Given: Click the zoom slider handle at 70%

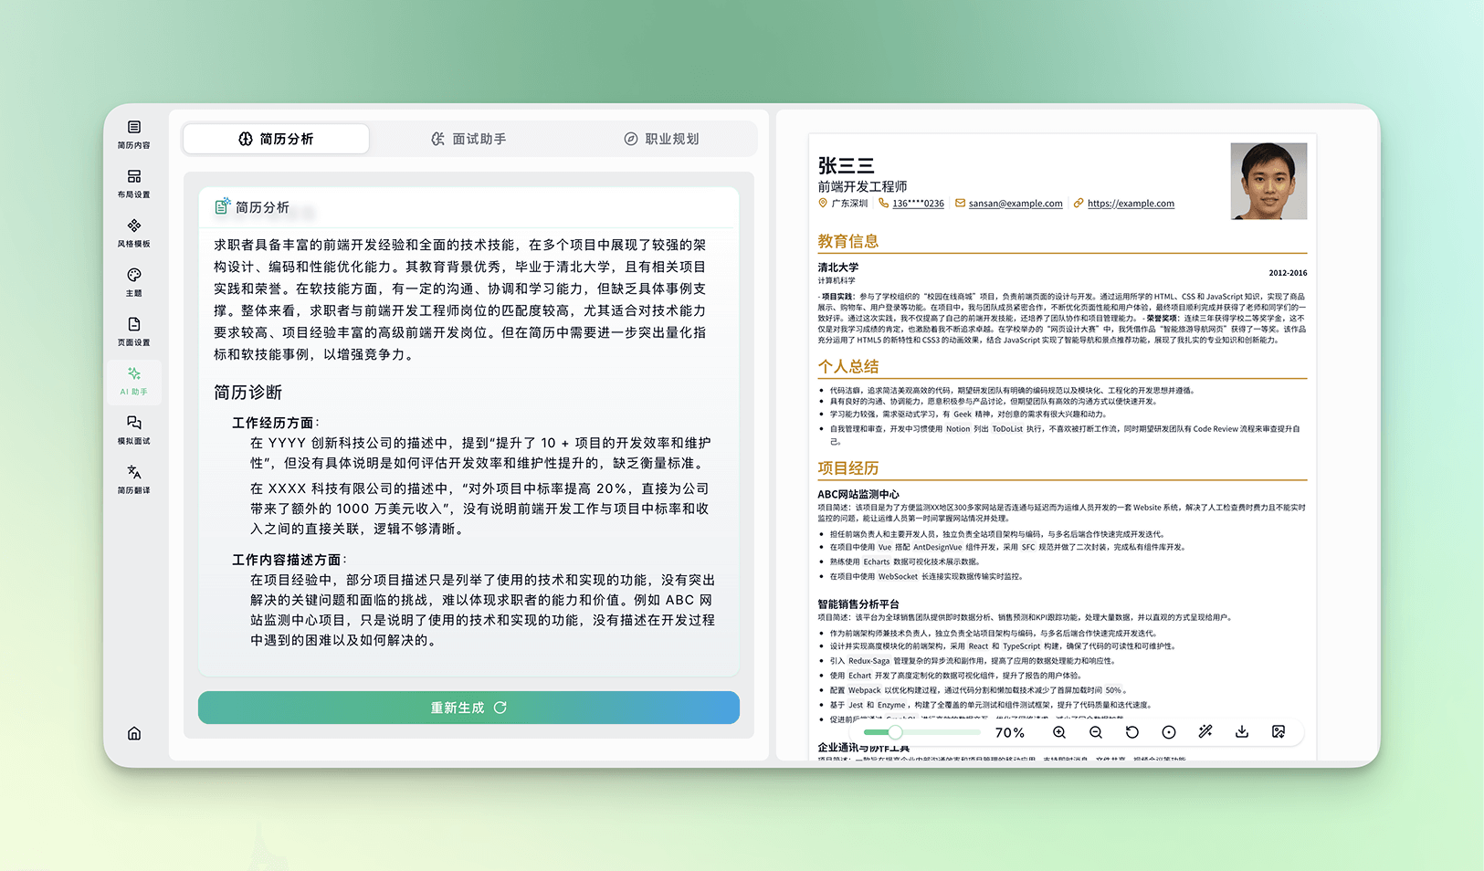Looking at the screenshot, I should point(895,732).
